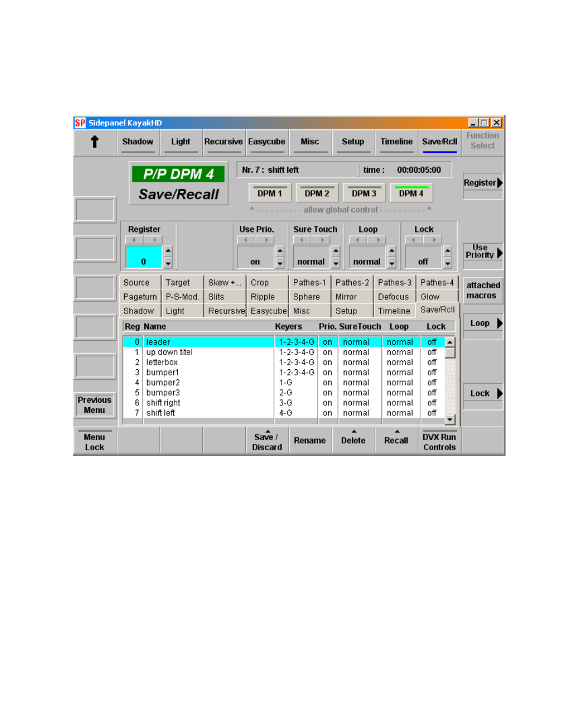Click the Register slider right arrow
This screenshot has height=726, width=564.
point(153,240)
